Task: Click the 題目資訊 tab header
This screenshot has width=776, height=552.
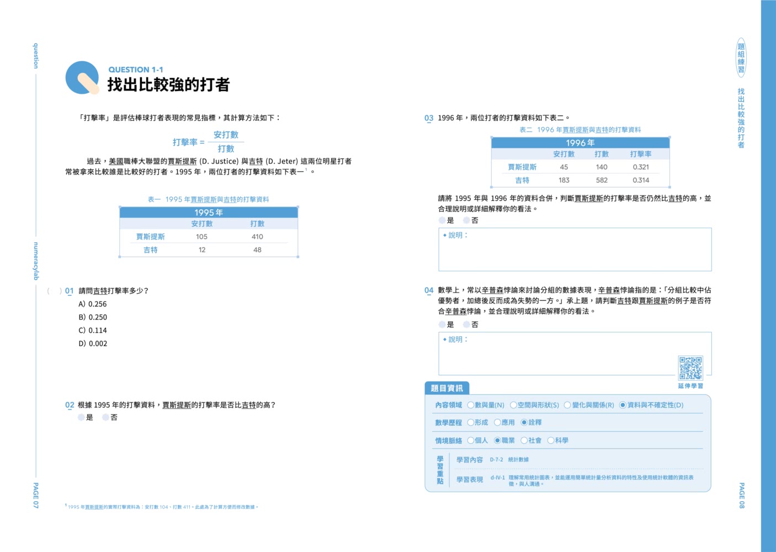Action: (447, 388)
